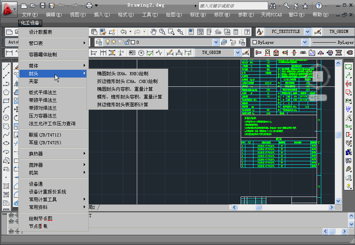This screenshot has height=245, width=355.
Task: Open the TH_GBDIM dimension style dropdown
Action: pyautogui.click(x=238, y=53)
